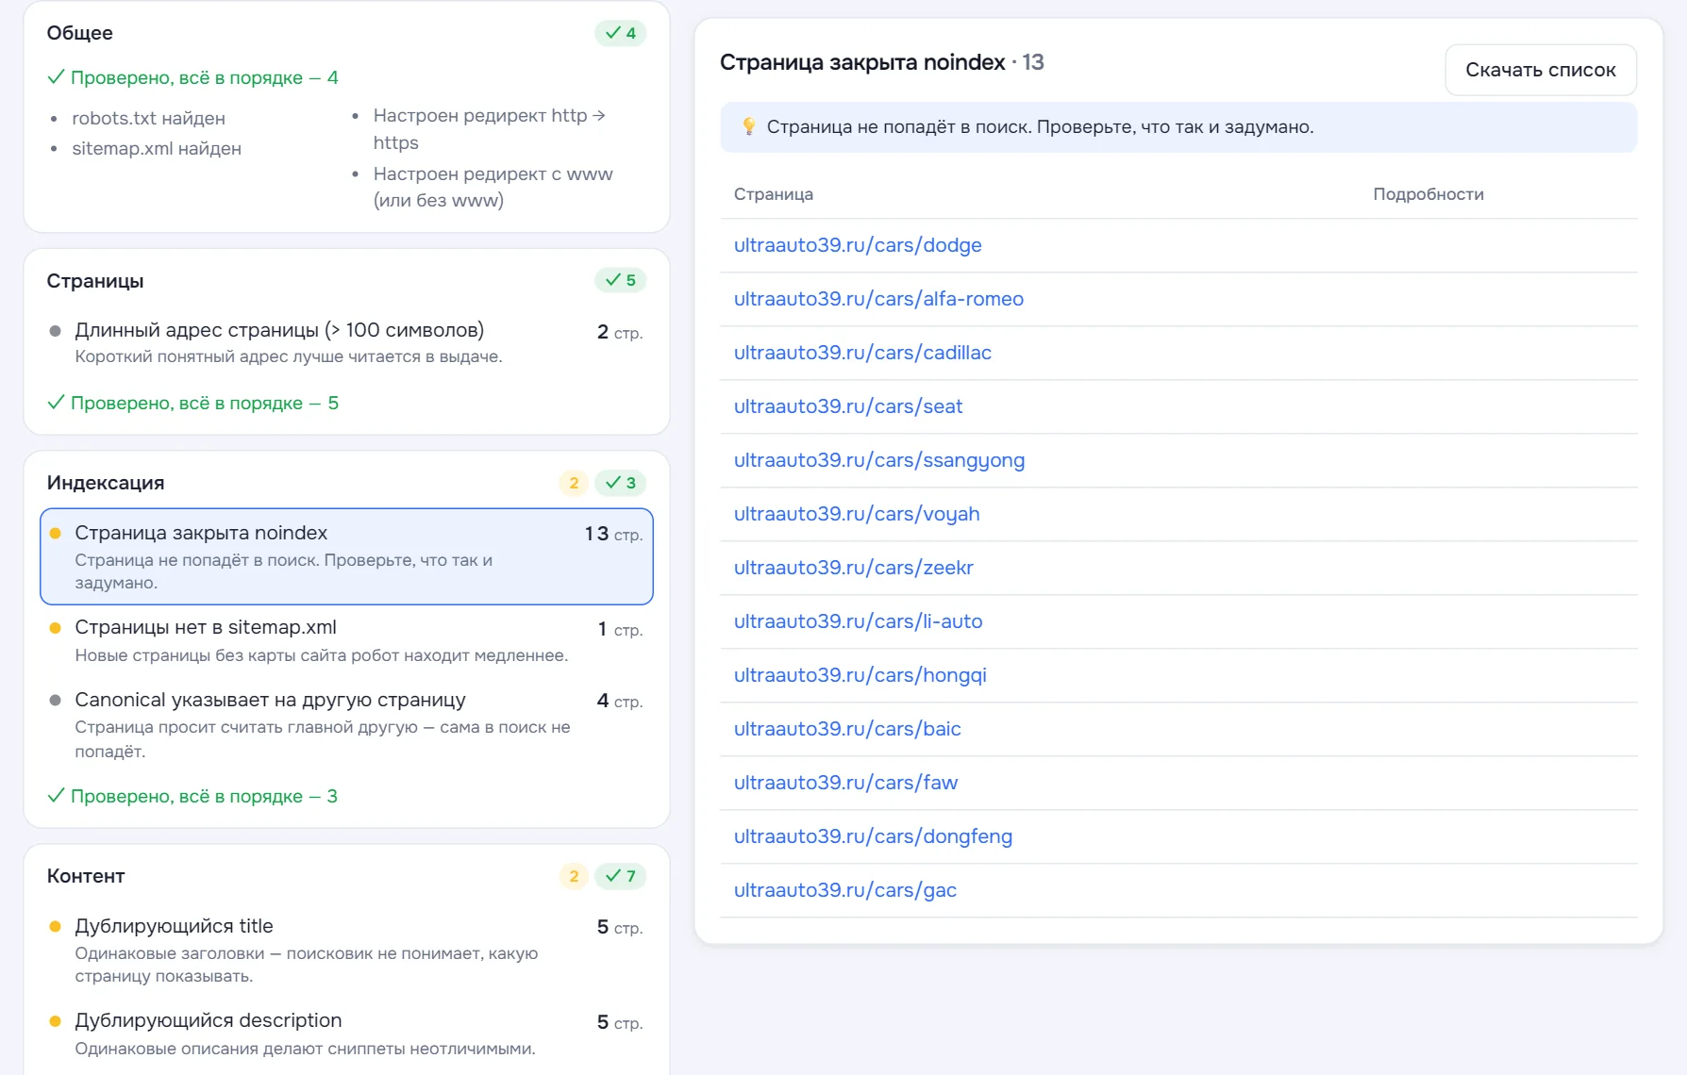
Task: Click the lightbulb hint icon in the notice
Action: click(x=748, y=126)
